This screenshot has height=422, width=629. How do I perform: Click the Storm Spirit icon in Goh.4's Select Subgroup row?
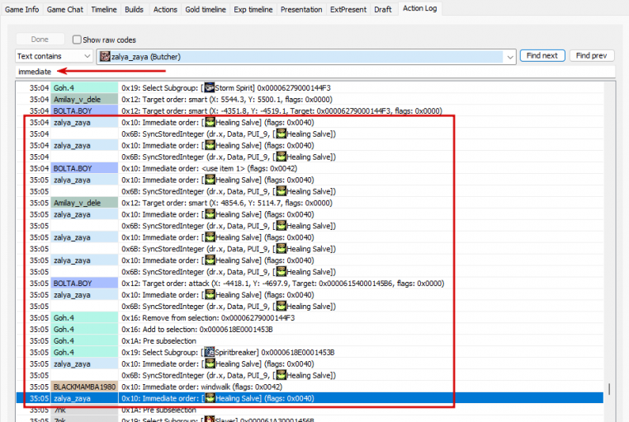(210, 87)
